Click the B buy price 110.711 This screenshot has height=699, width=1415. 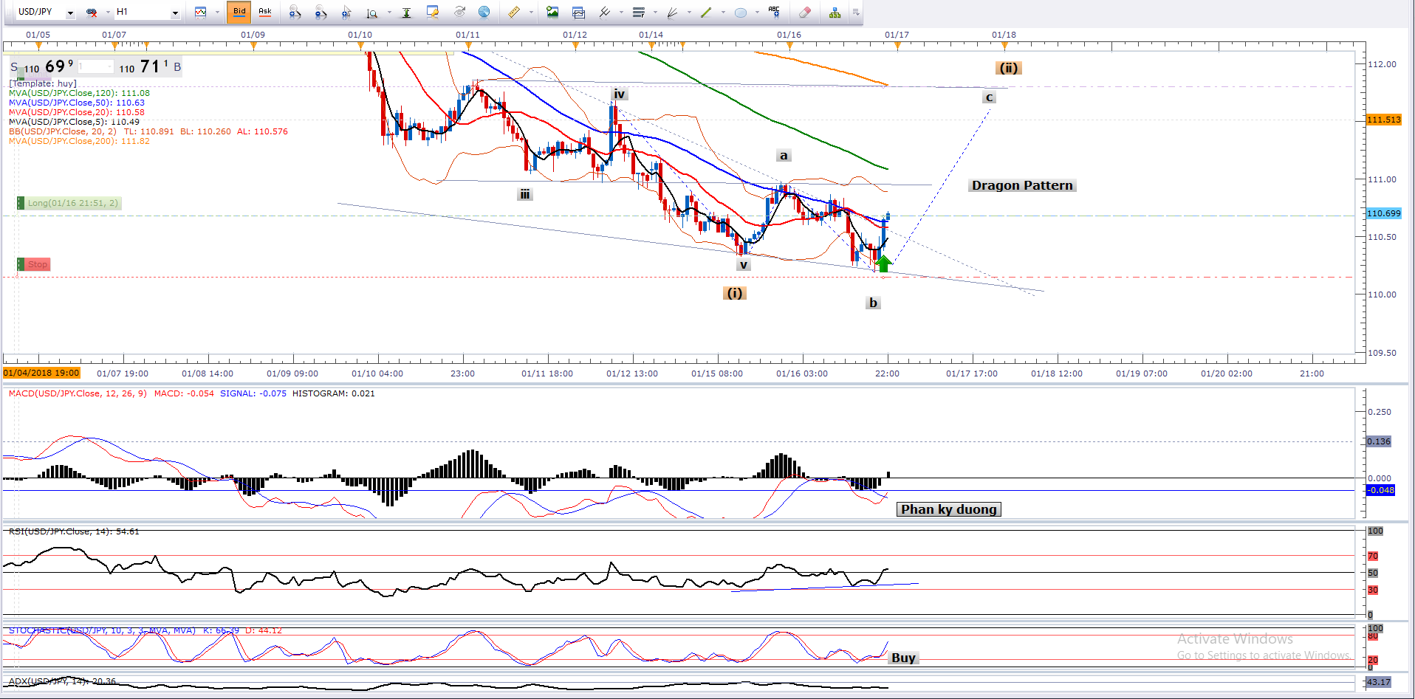pyautogui.click(x=148, y=67)
